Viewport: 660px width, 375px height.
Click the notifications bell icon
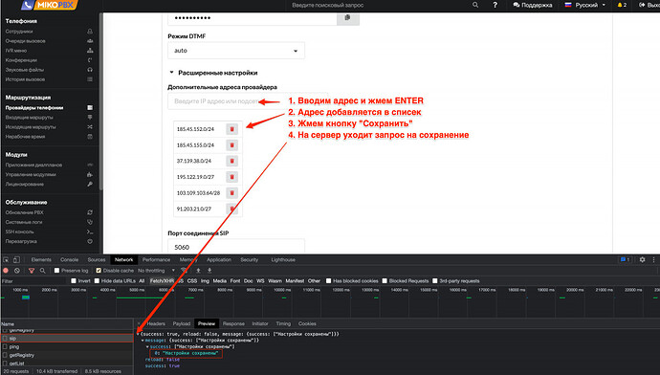[x=622, y=5]
